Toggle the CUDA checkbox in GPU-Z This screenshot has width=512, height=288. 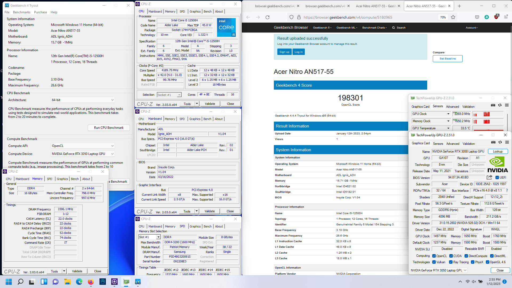pos(451,256)
